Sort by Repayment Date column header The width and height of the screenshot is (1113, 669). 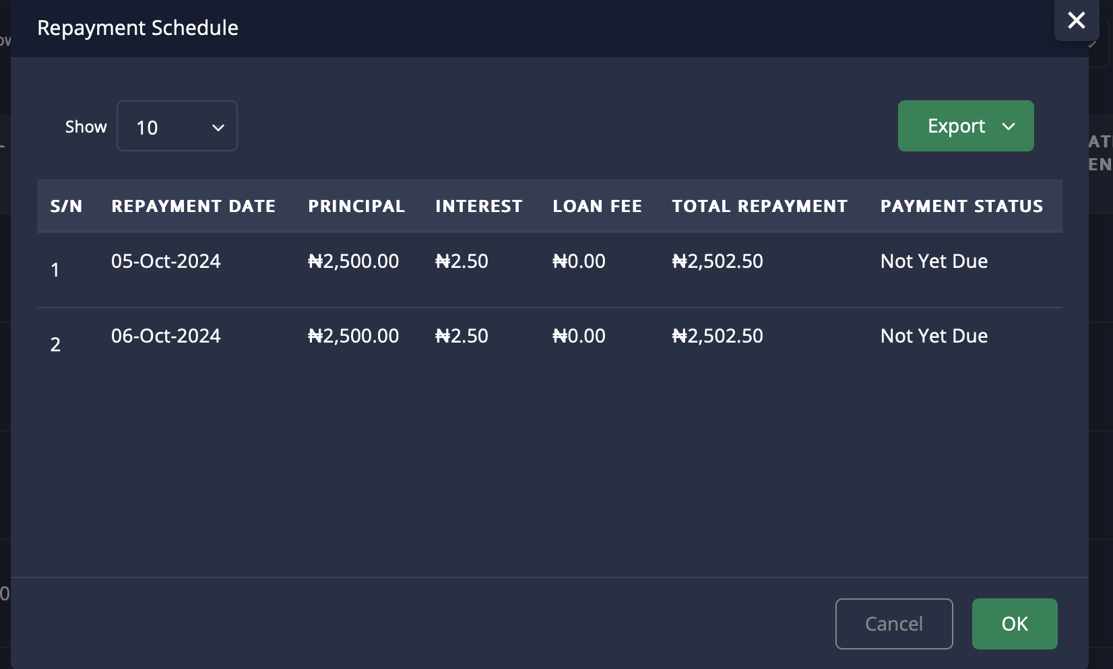click(x=193, y=206)
